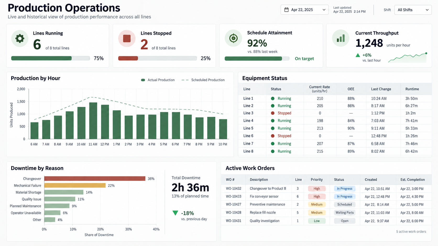Click the calendar icon in date picker
The image size is (438, 246).
(286, 10)
